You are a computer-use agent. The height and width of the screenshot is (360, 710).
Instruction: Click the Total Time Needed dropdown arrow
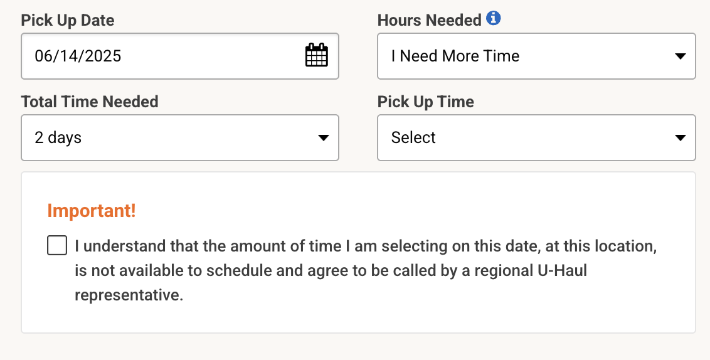point(324,138)
